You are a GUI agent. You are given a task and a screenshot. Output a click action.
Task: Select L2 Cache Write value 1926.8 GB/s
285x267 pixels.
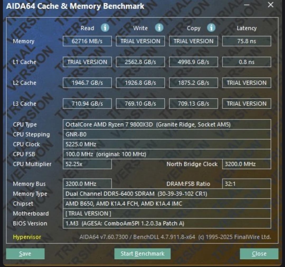click(x=140, y=83)
